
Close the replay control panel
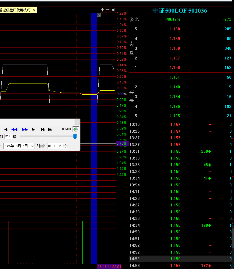pyautogui.click(x=77, y=122)
